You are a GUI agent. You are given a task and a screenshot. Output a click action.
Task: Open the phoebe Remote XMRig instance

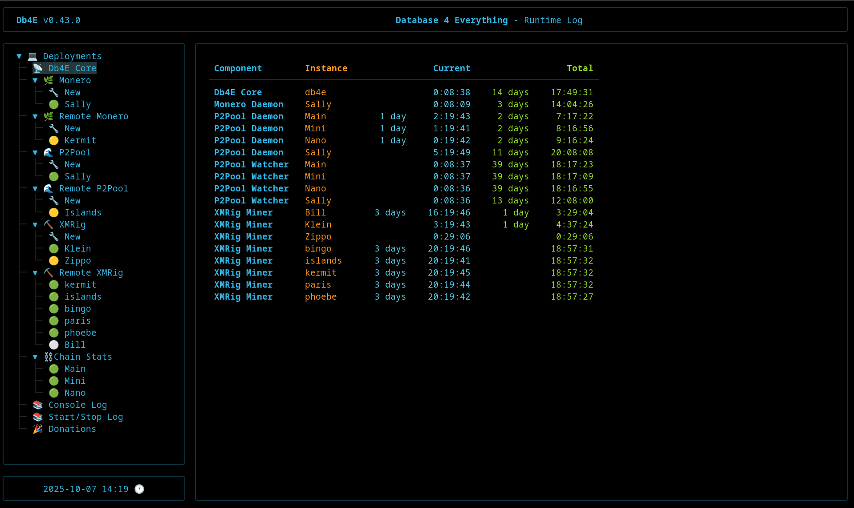click(80, 333)
